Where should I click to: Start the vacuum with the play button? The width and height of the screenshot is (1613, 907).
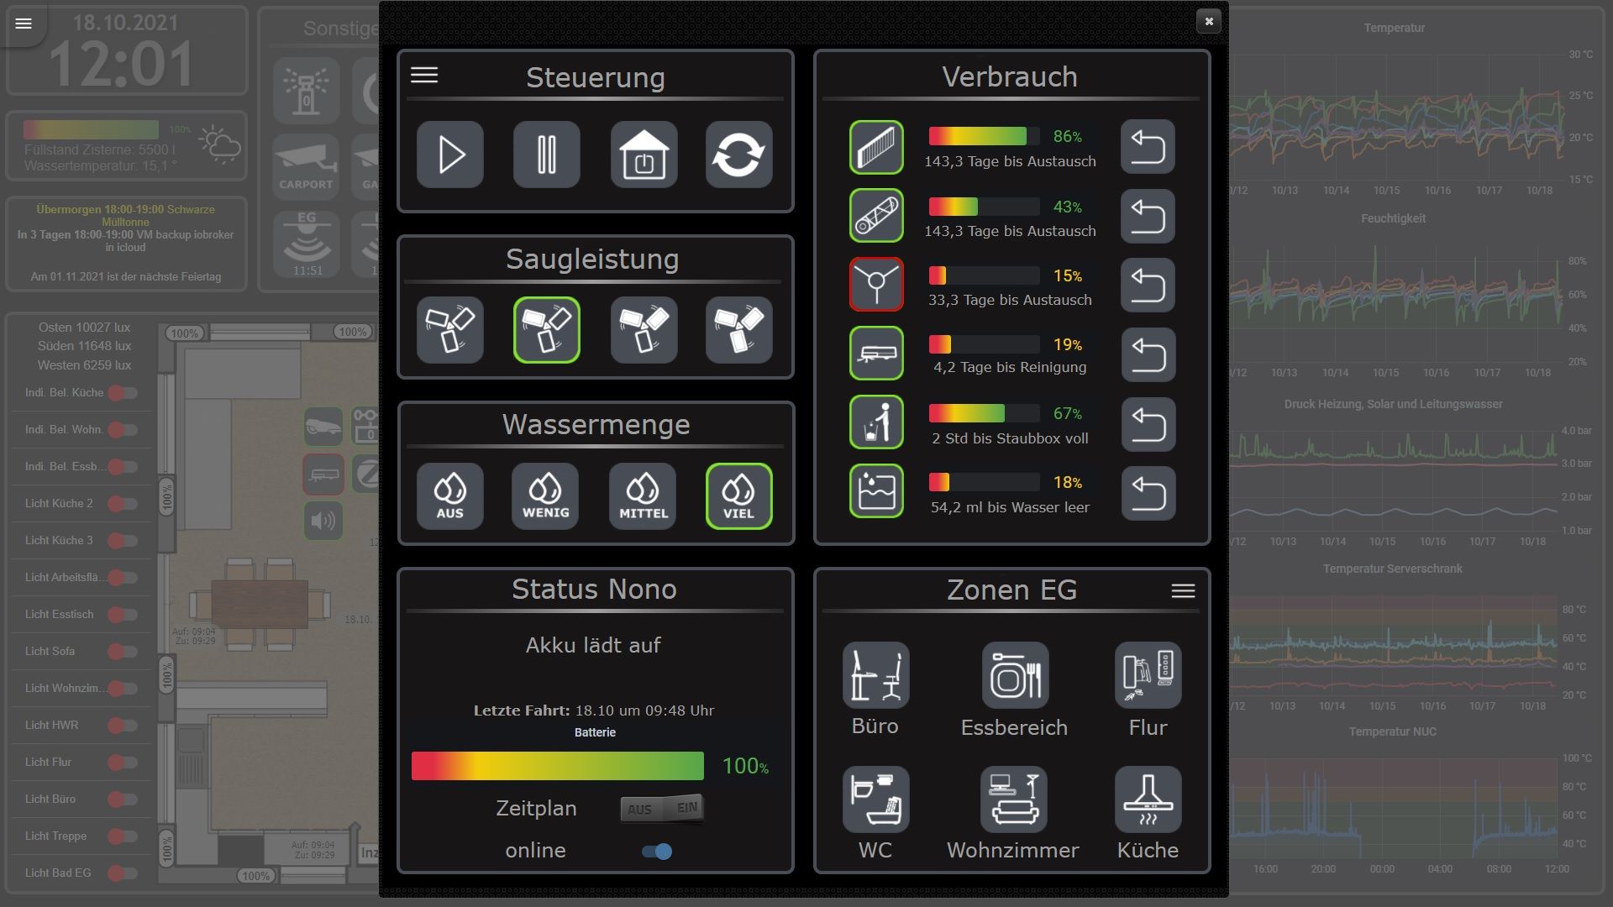(450, 155)
